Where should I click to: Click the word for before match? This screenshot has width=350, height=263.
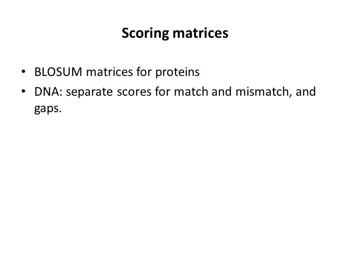[163, 91]
